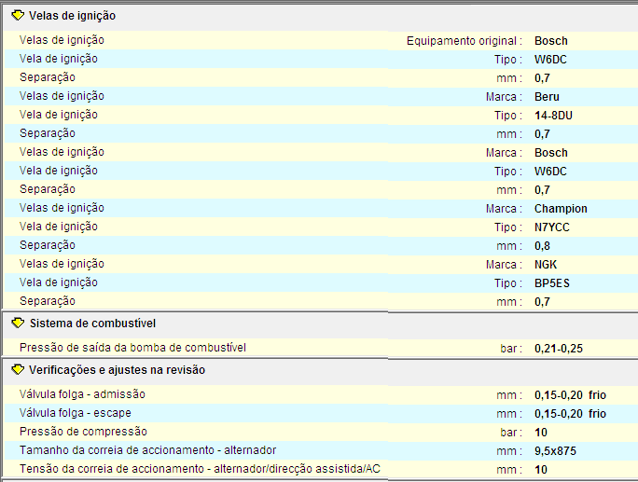Viewport: 638px width, 482px height.
Task: Select Bosch value next to Equipamento original
Action: coord(551,41)
